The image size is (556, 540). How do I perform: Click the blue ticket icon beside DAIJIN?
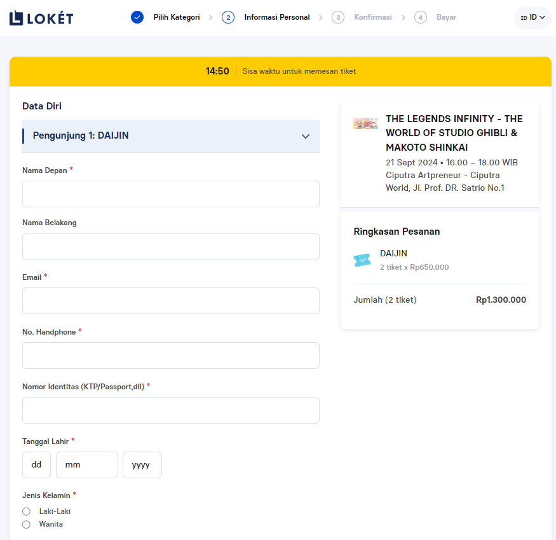pyautogui.click(x=362, y=260)
